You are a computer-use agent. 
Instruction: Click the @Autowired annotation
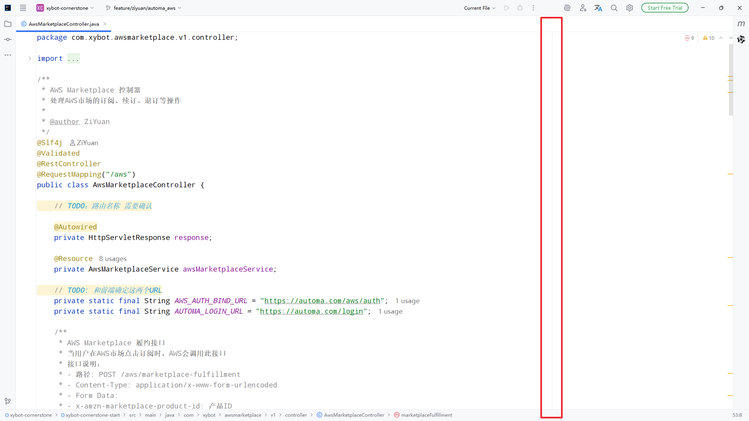75,227
